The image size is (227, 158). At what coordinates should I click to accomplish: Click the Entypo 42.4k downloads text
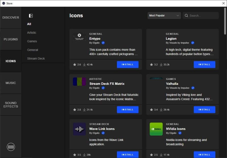click(90, 64)
